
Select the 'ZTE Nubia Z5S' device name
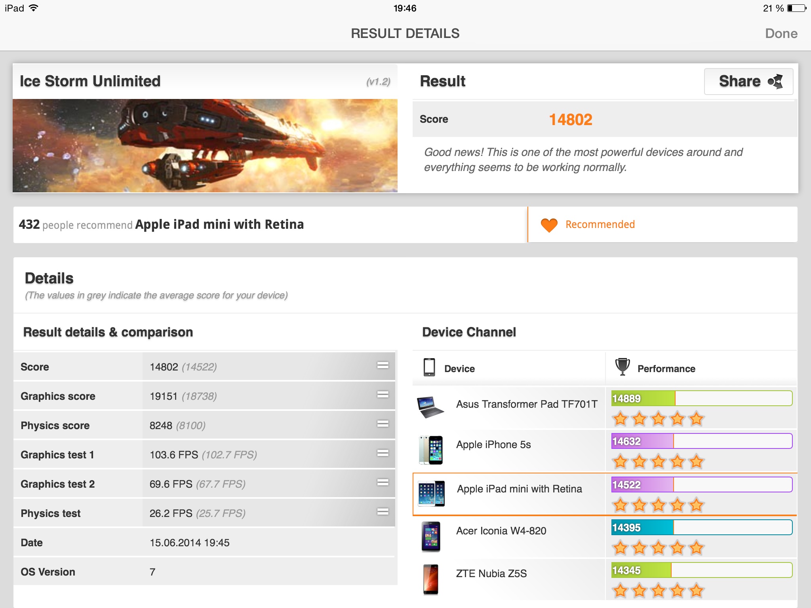click(491, 574)
